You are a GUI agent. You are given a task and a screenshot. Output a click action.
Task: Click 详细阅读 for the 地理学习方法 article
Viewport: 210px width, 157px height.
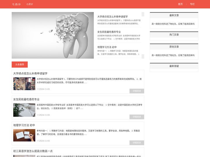[137, 143]
